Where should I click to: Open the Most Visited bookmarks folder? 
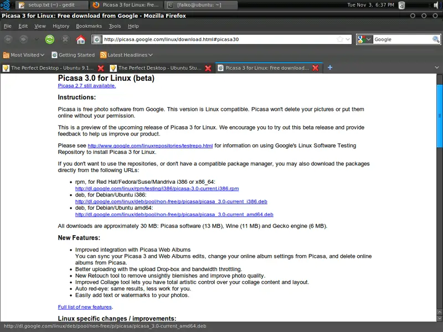click(24, 55)
